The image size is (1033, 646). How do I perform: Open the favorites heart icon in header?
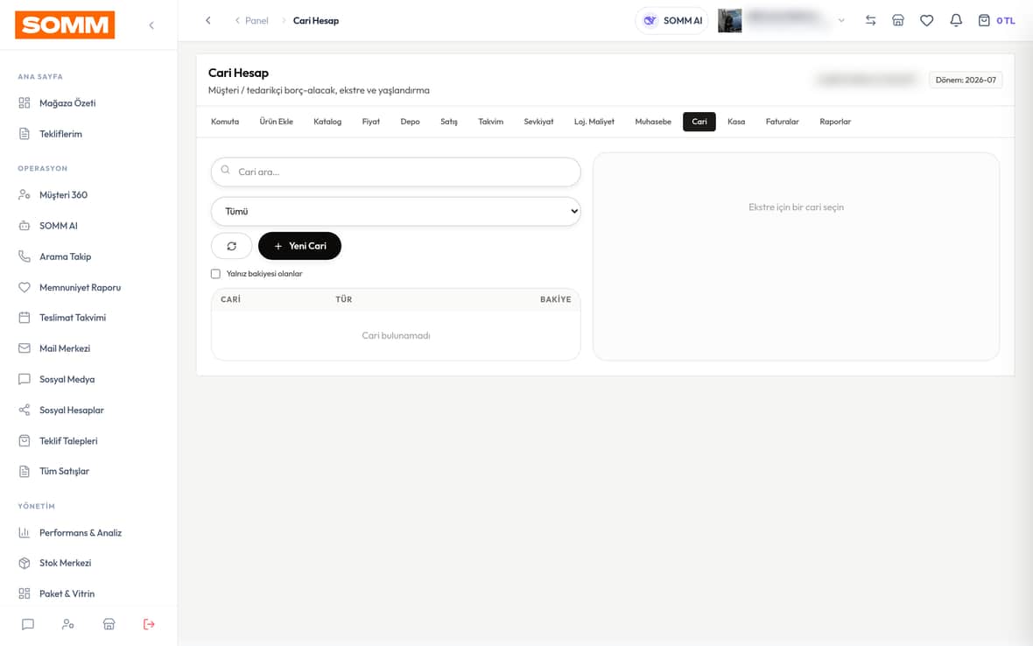(x=926, y=20)
